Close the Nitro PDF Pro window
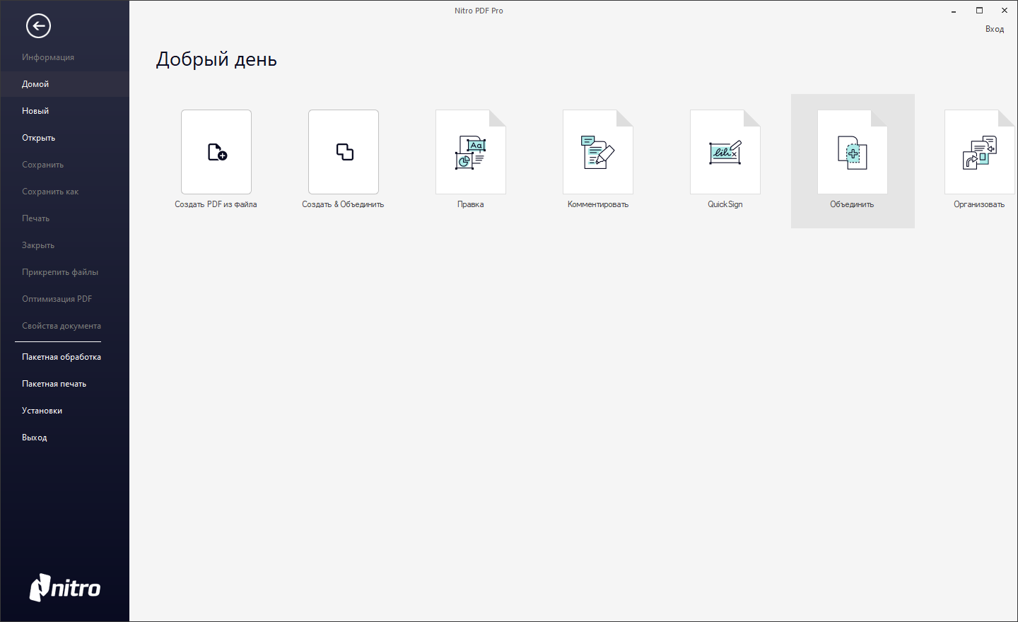1018x622 pixels. pos(1005,11)
